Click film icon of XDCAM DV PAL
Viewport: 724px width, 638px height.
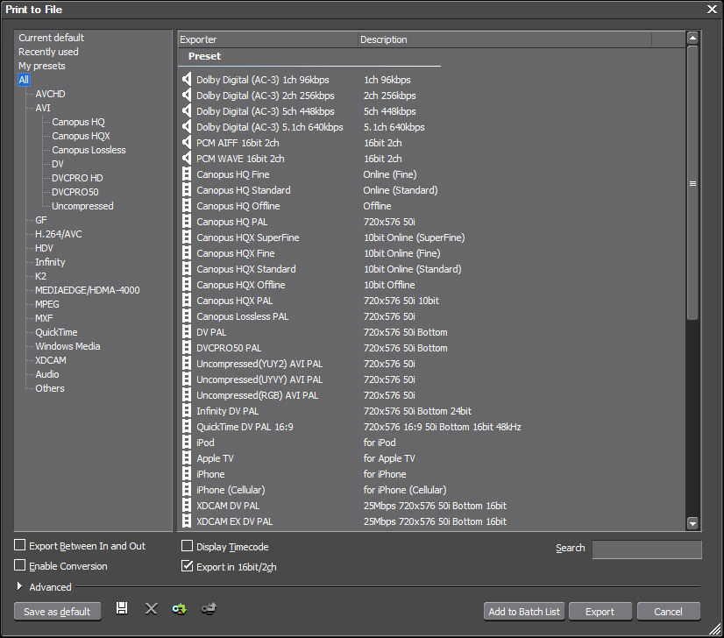click(187, 506)
